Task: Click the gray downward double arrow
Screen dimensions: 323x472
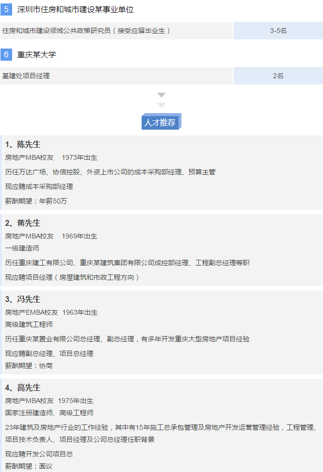Action: 161,100
